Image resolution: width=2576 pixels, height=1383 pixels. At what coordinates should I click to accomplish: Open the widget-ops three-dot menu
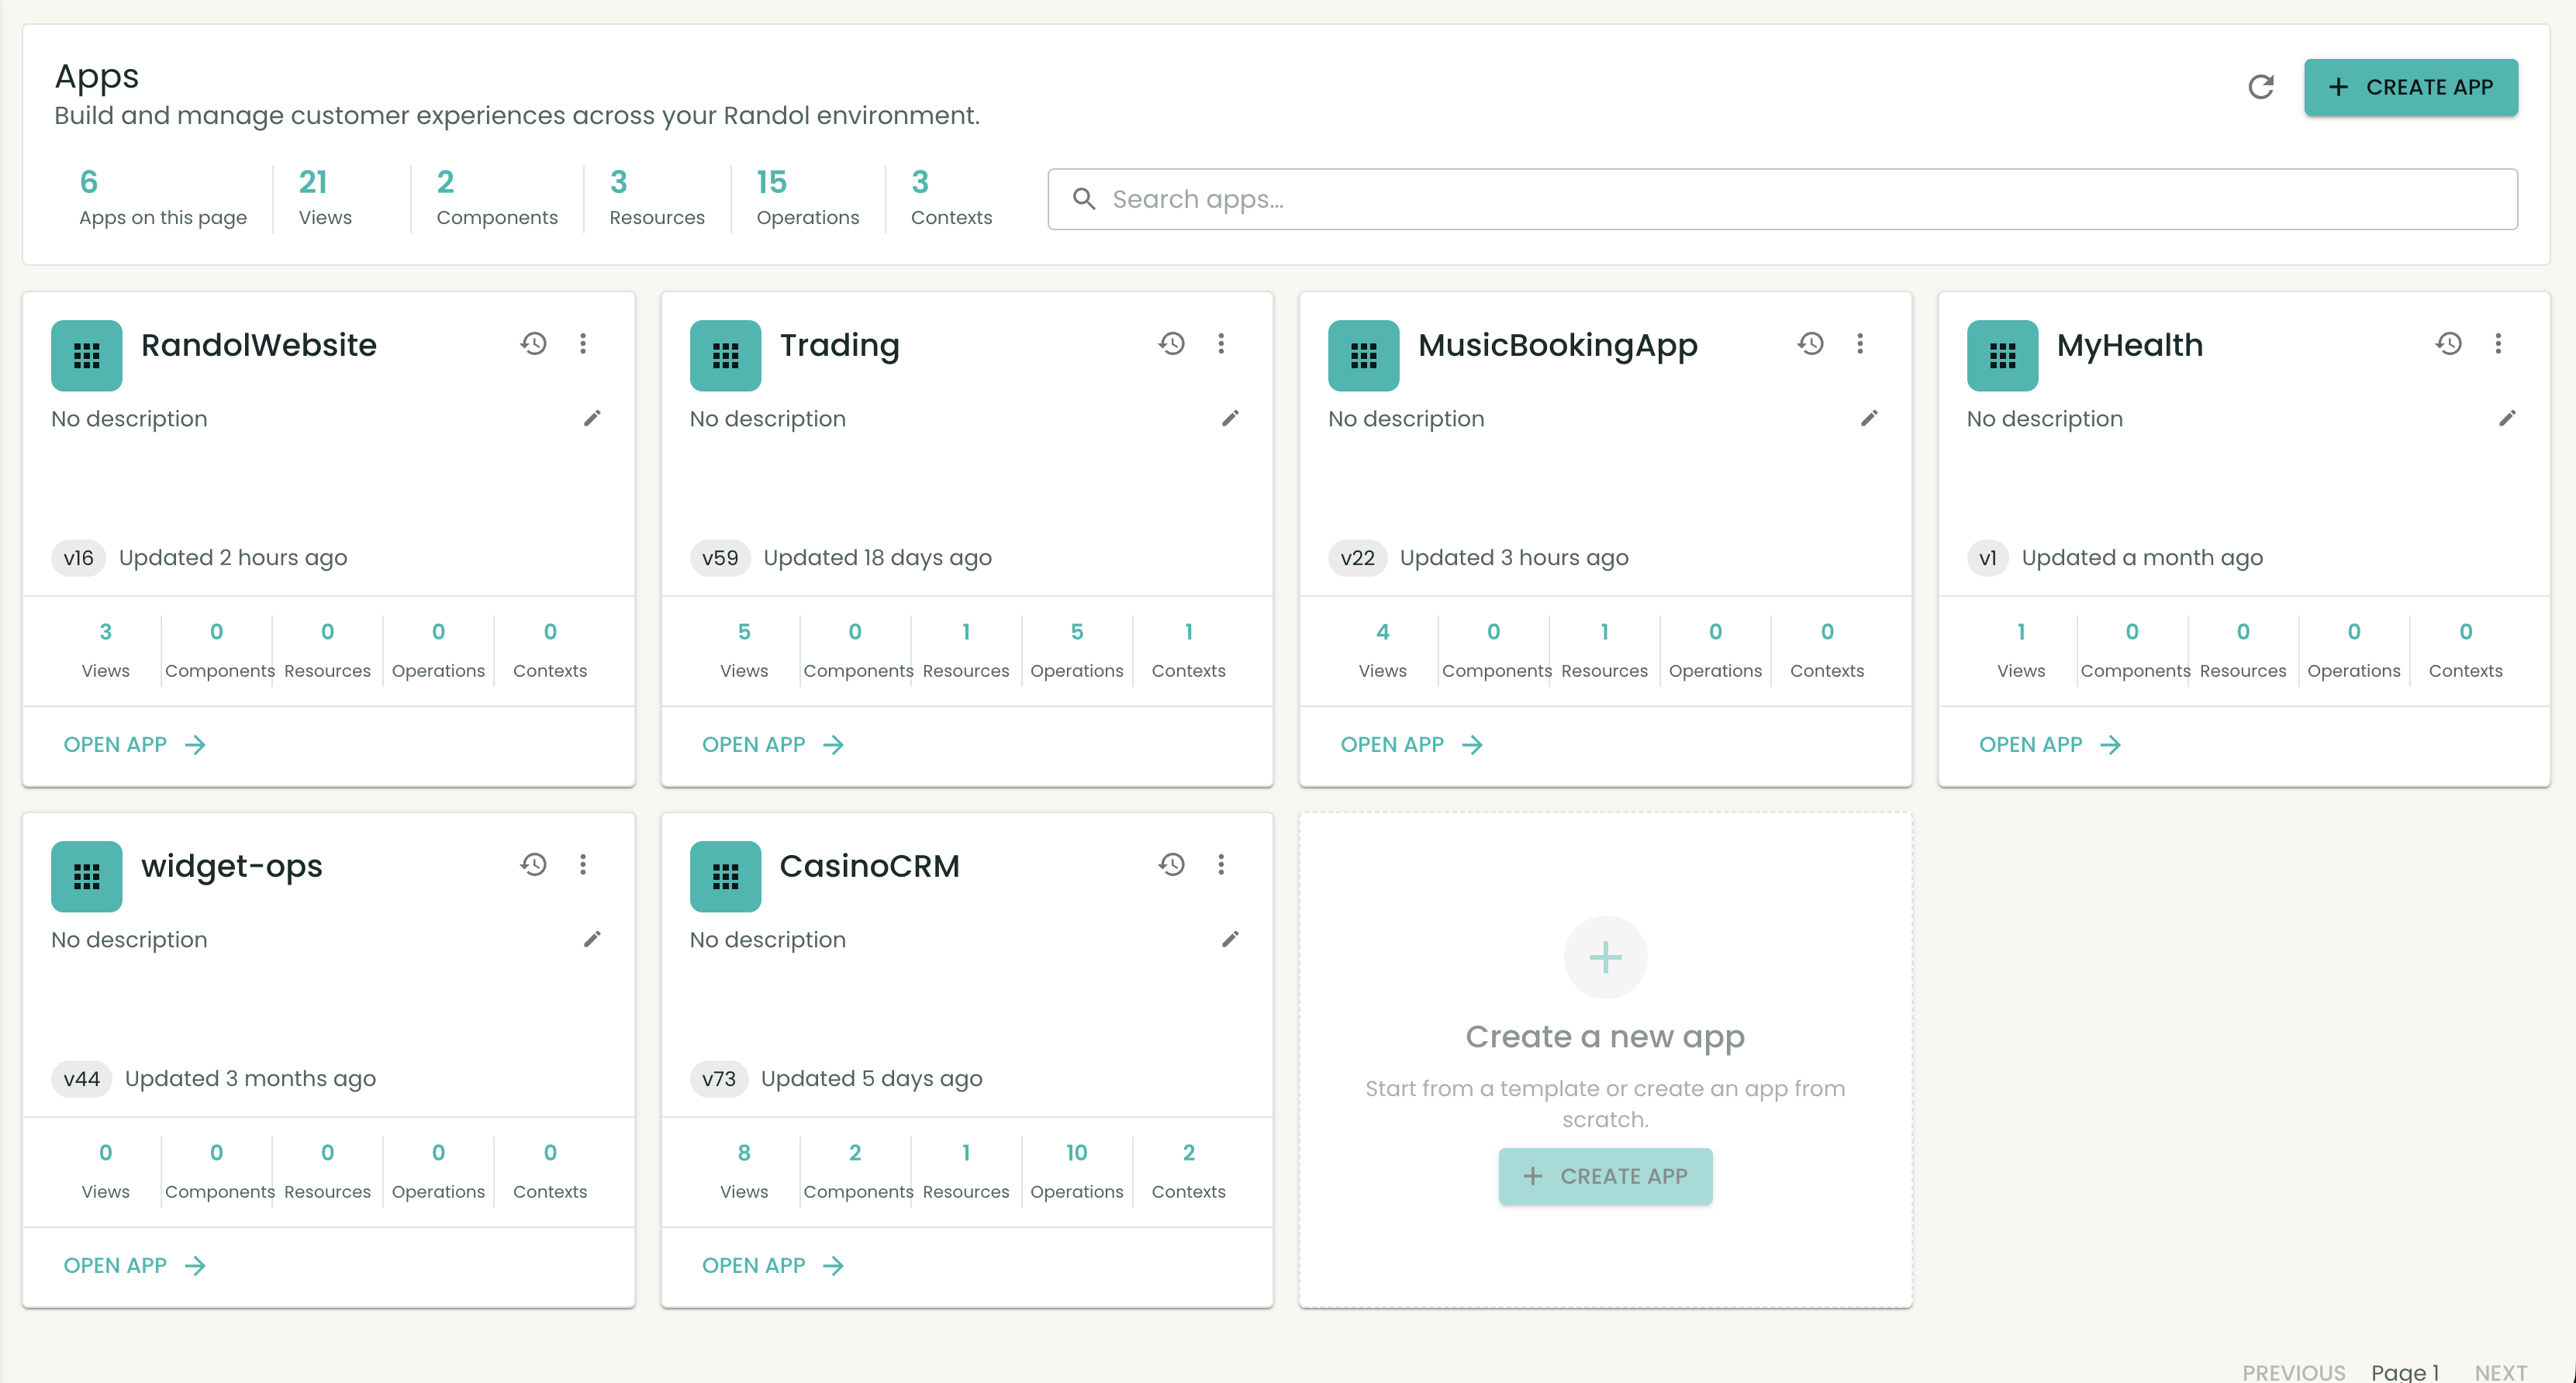583,864
